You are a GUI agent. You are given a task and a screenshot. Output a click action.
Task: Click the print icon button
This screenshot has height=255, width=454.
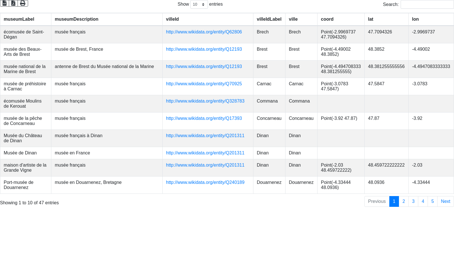pyautogui.click(x=23, y=3)
